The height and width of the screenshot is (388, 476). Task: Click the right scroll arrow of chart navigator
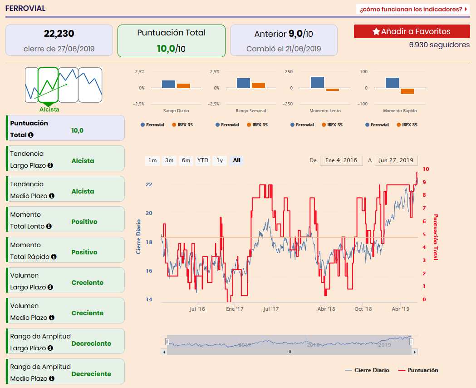click(415, 352)
